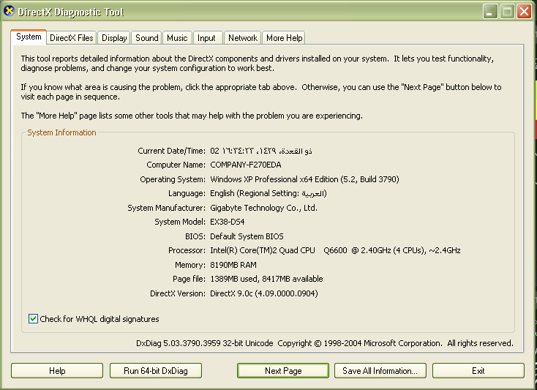Image resolution: width=537 pixels, height=390 pixels.
Task: Click the Help button
Action: [x=57, y=371]
